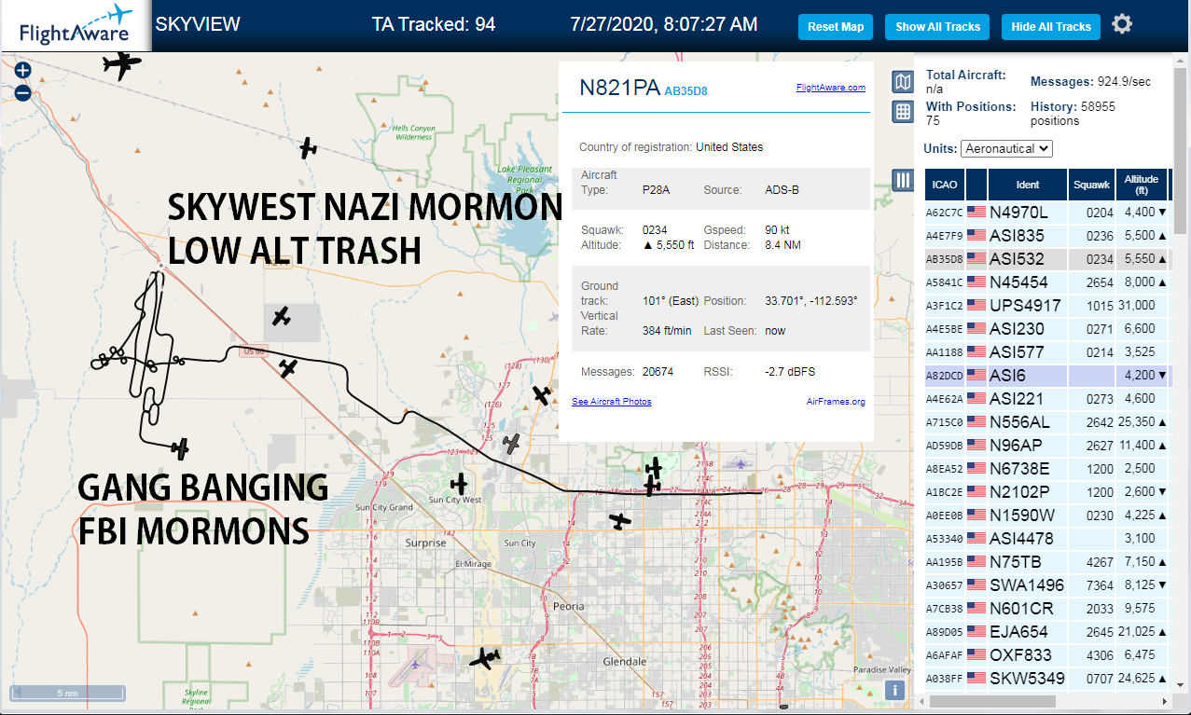Select the ASI221 table row
1191x715 pixels.
point(1047,399)
